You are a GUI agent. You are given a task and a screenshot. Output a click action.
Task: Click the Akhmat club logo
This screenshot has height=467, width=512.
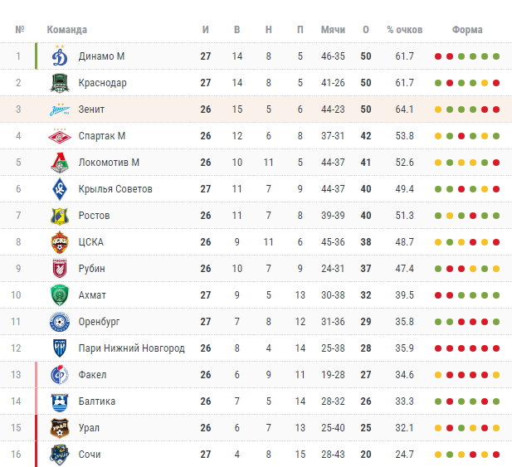pos(59,295)
